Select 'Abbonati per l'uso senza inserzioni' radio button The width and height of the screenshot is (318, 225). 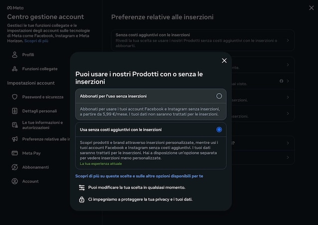tap(219, 96)
